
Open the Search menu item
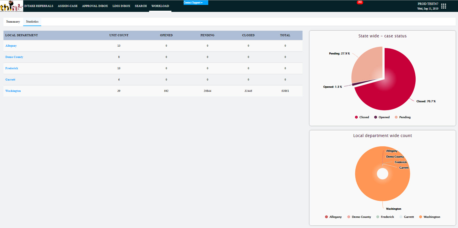(141, 6)
